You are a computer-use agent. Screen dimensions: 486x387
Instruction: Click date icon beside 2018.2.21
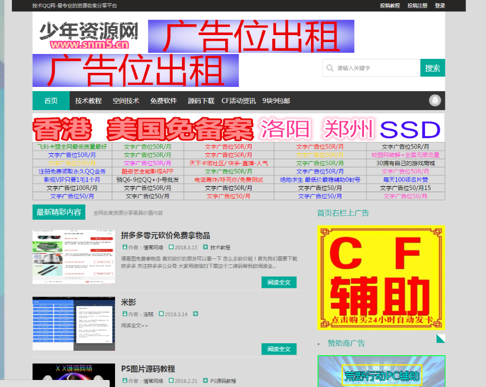pos(171,381)
